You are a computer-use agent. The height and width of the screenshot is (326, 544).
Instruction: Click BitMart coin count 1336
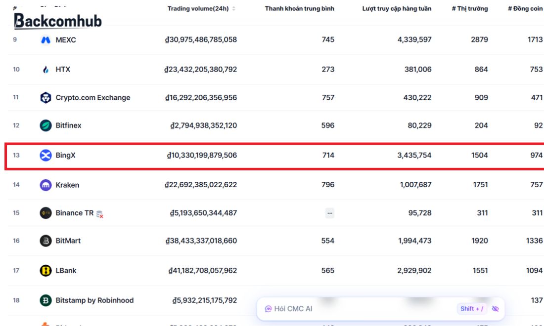point(534,241)
